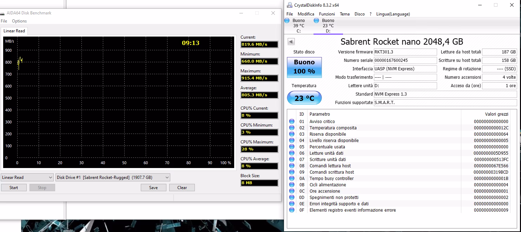Screen dimensions: 521x232
Task: Click the Stop benchmark button
Action: [x=42, y=188]
